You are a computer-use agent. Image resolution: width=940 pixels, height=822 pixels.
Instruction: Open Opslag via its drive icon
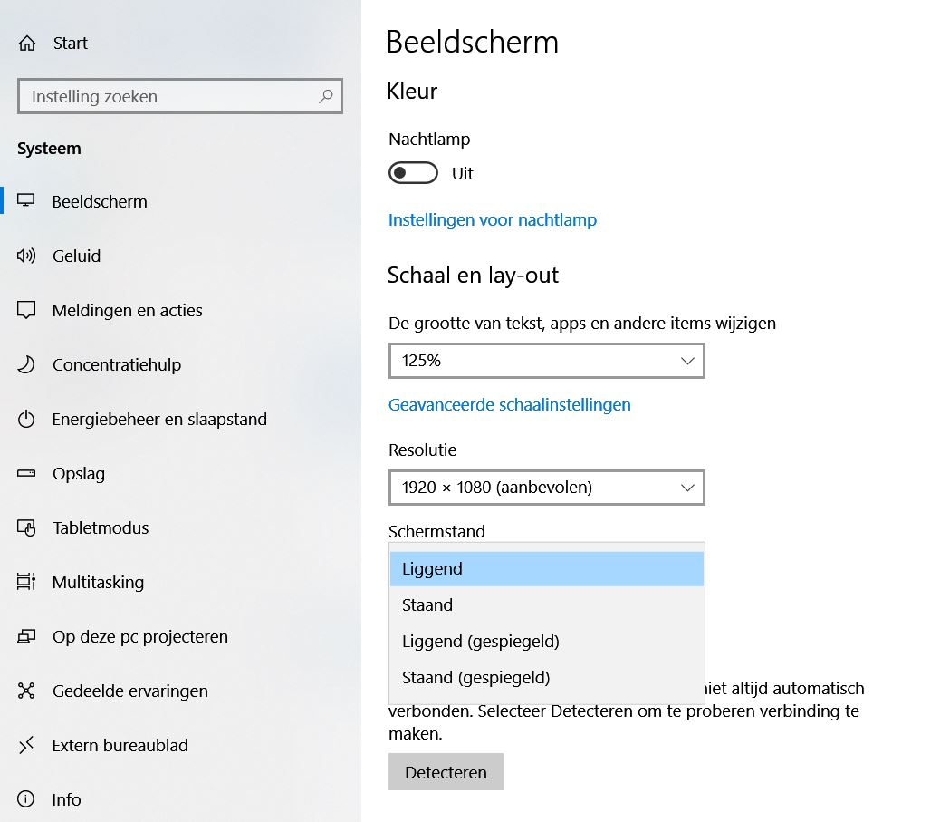click(x=26, y=473)
